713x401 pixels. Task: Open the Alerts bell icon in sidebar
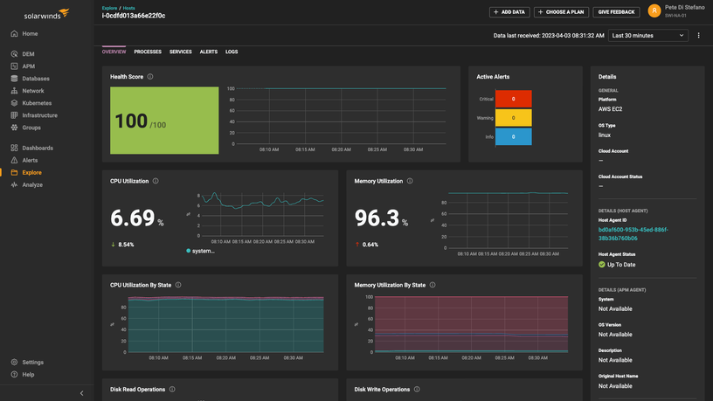(x=15, y=161)
